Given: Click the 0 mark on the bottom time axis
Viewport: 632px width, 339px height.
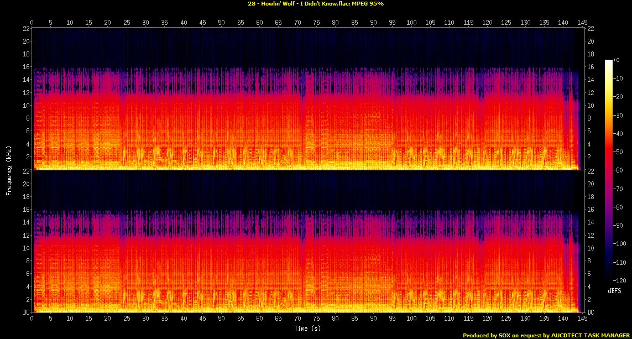Looking at the screenshot, I should tap(32, 319).
